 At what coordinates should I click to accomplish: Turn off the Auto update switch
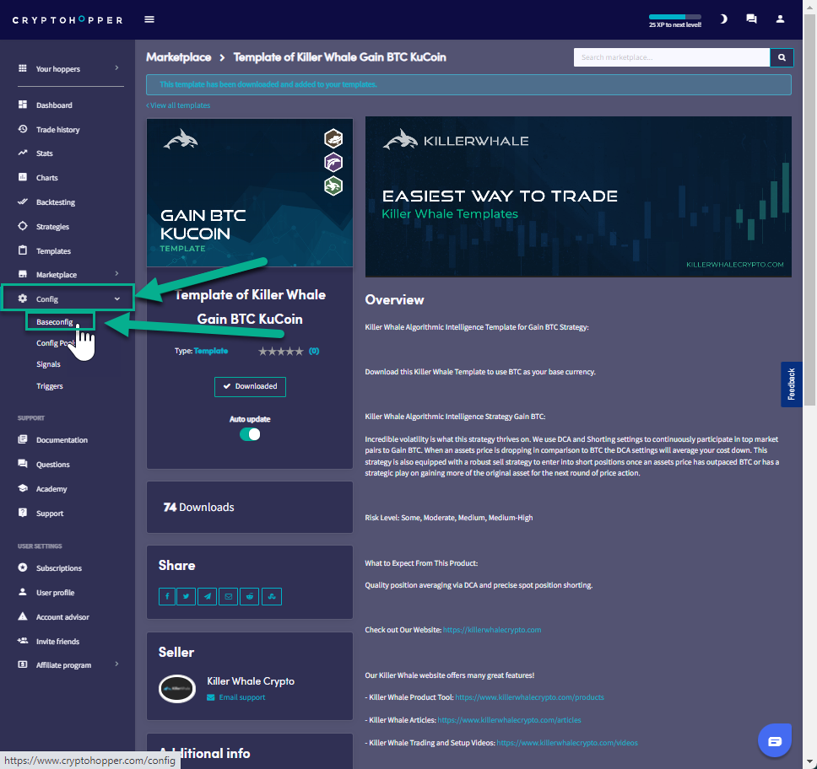click(x=250, y=434)
